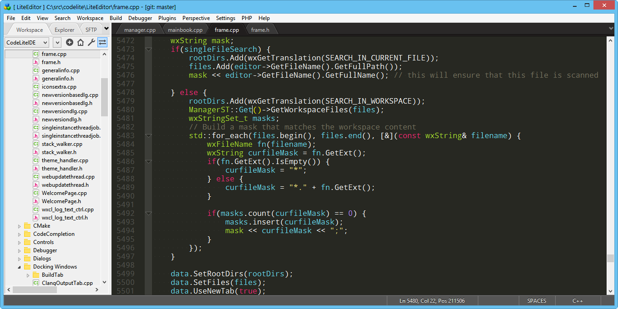Click SPACES in the status bar
The image size is (618, 309).
(x=537, y=300)
